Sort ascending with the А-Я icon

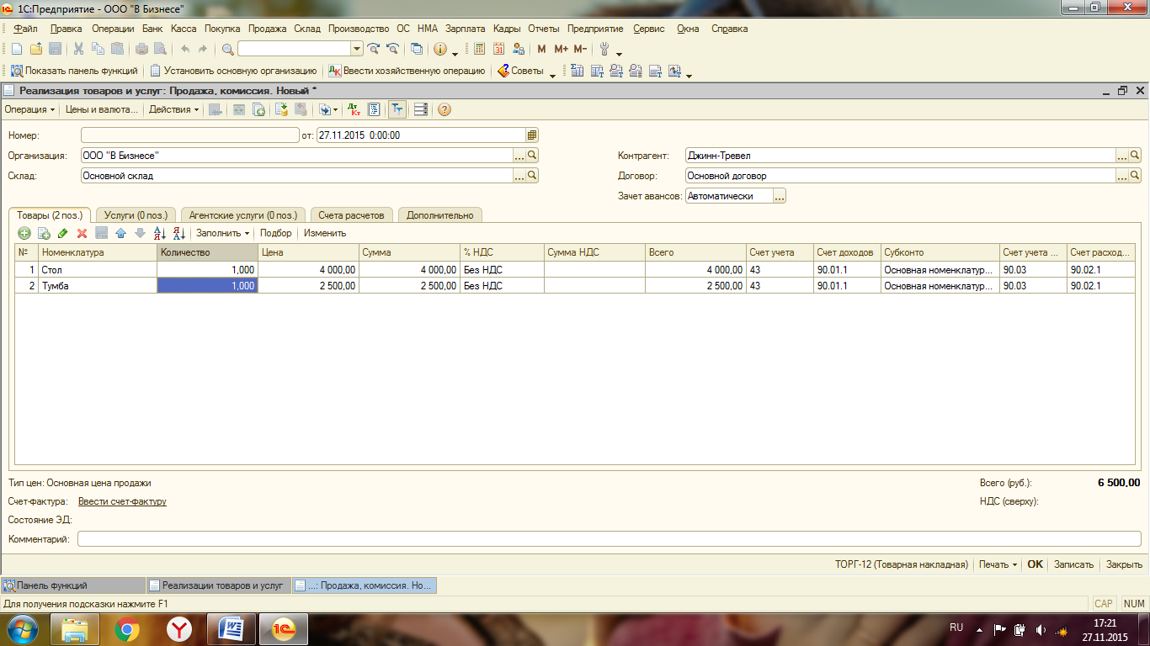[x=160, y=233]
